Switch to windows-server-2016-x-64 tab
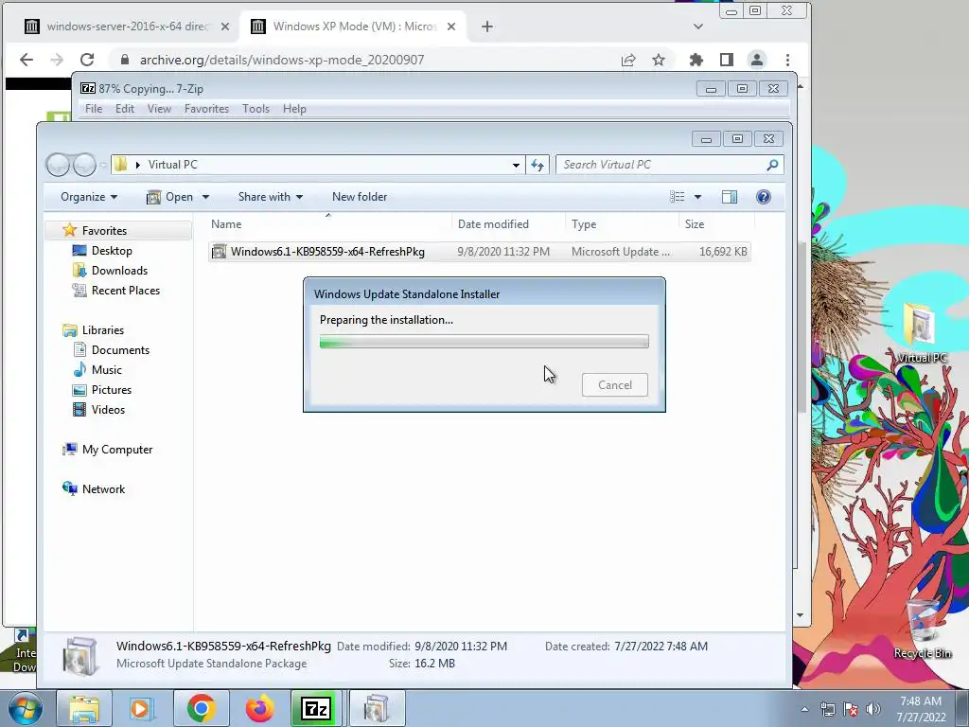The image size is (969, 727). (x=127, y=27)
